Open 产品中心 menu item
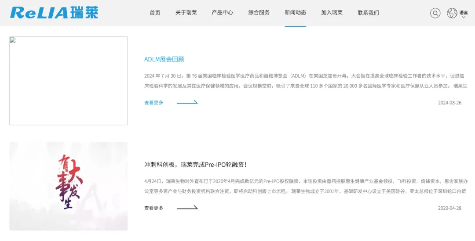The width and height of the screenshot is (475, 241). click(223, 13)
